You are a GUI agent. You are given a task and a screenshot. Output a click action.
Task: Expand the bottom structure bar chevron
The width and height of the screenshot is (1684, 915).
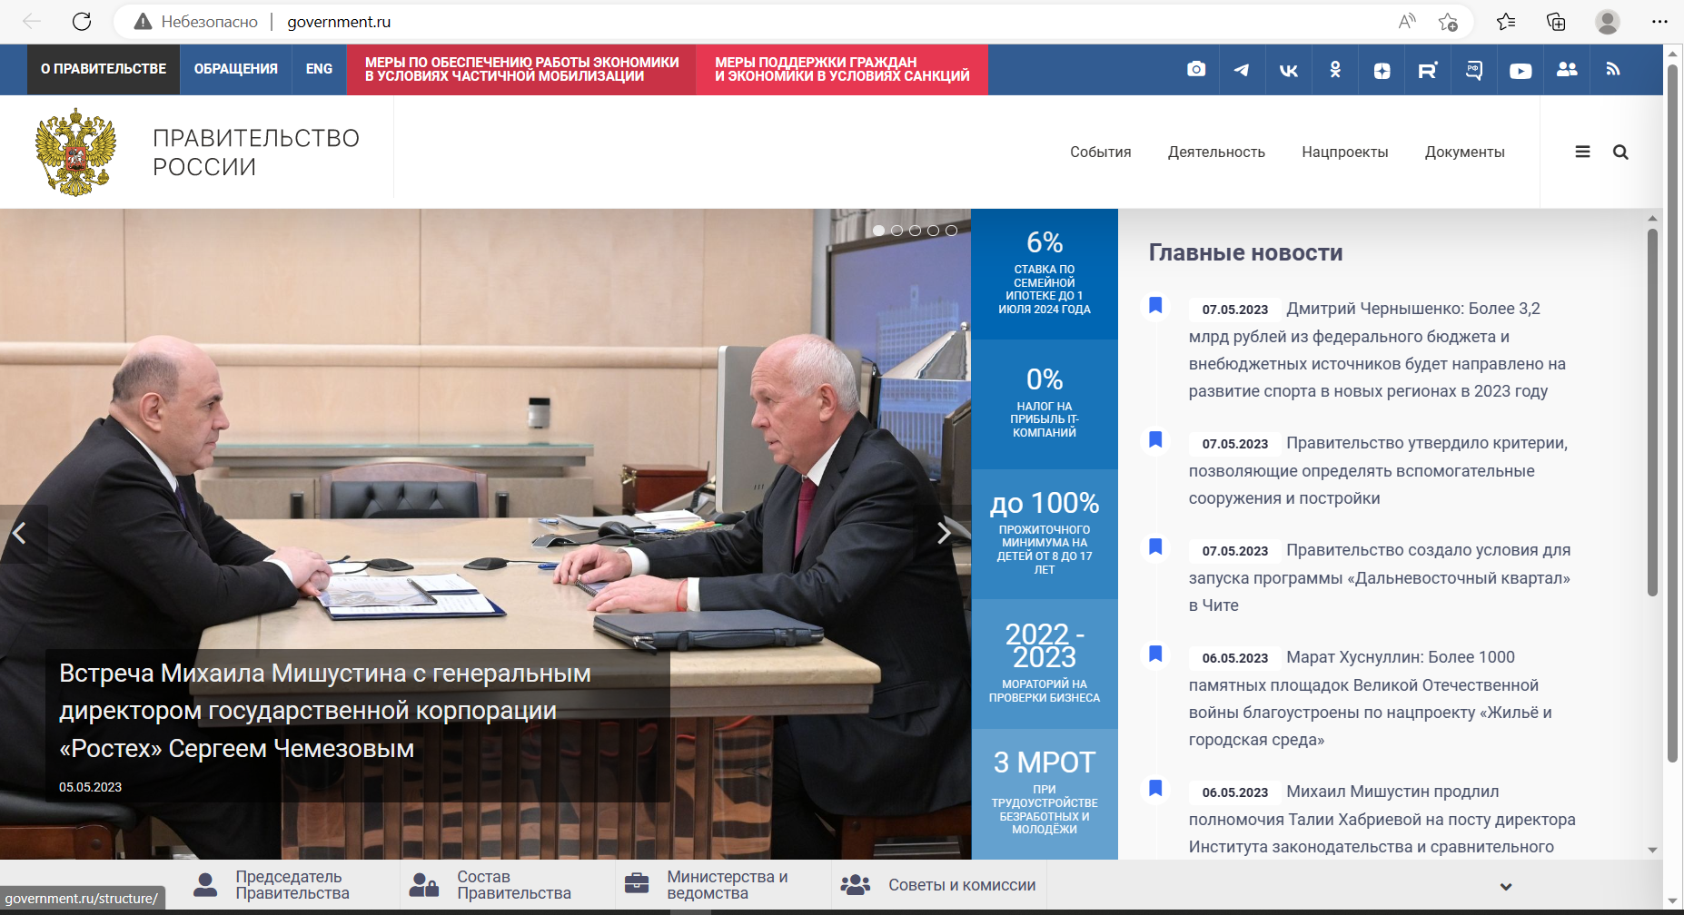pos(1506,887)
